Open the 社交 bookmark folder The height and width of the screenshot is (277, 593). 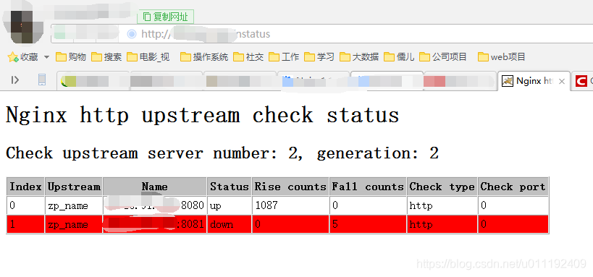[x=248, y=57]
